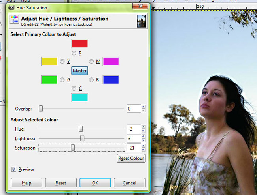Click the Lightness slider handle

(82, 139)
